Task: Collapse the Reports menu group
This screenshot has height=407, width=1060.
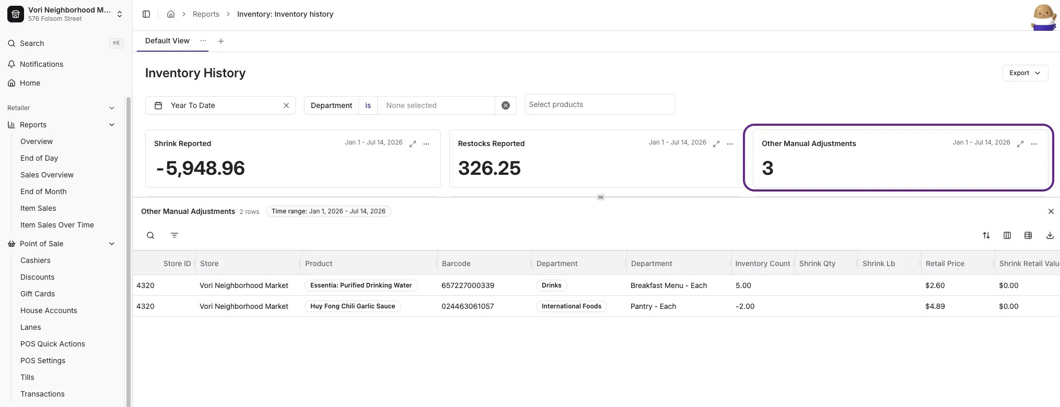Action: [x=111, y=125]
